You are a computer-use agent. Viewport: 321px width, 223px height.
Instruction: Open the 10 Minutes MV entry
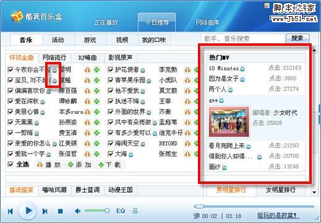pos(224,68)
